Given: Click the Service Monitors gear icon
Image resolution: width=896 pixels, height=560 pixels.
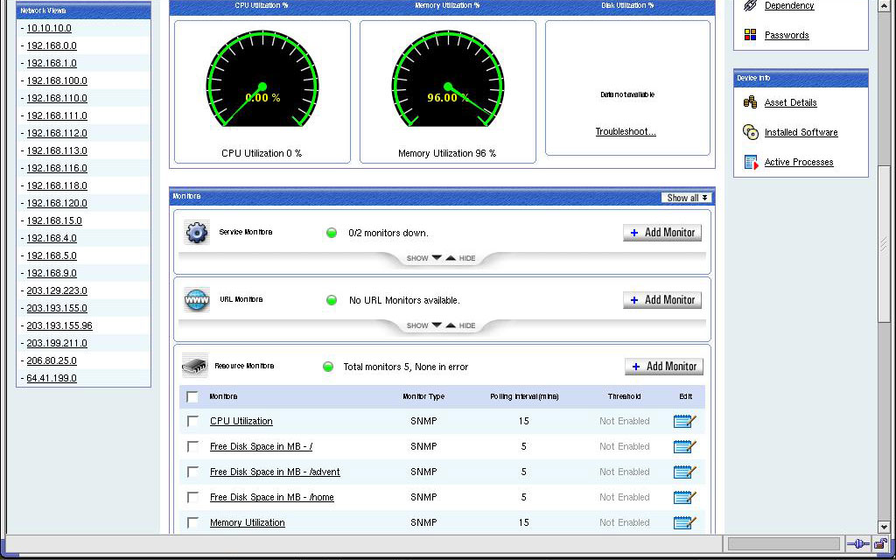Looking at the screenshot, I should [197, 233].
